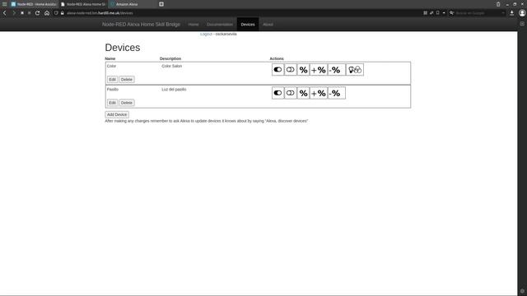Click the sidebar panel toggle icon at right edge
Viewport: 527px width, 296px height.
[x=522, y=24]
